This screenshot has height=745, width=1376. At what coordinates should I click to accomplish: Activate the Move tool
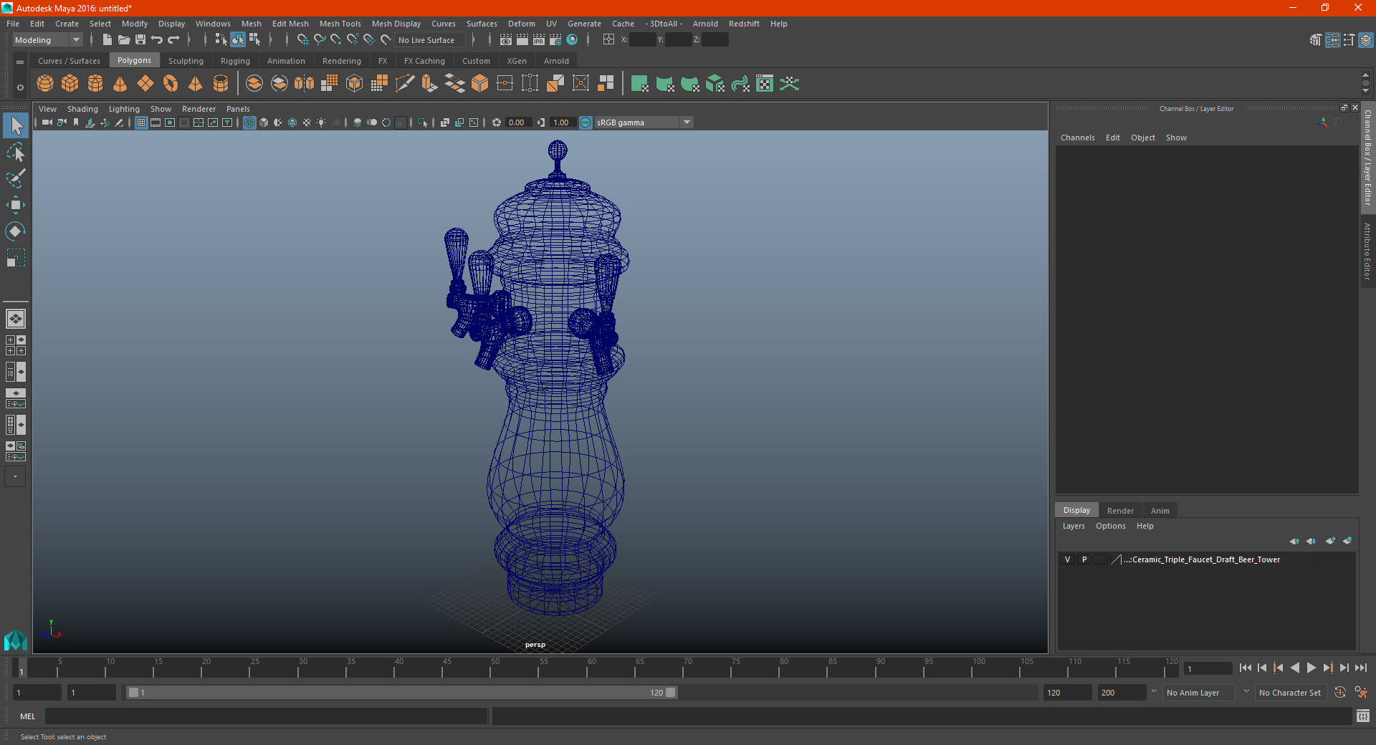click(16, 205)
